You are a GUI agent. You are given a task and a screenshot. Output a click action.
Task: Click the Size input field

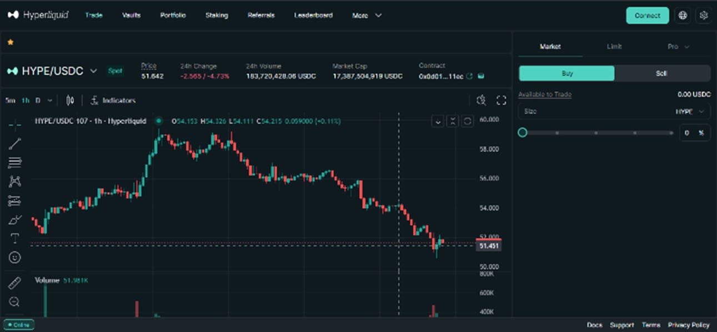[614, 112]
